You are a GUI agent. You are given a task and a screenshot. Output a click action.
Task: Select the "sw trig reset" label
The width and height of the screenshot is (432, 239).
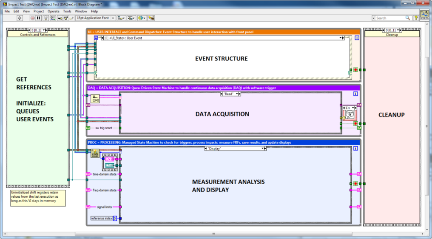104,128
